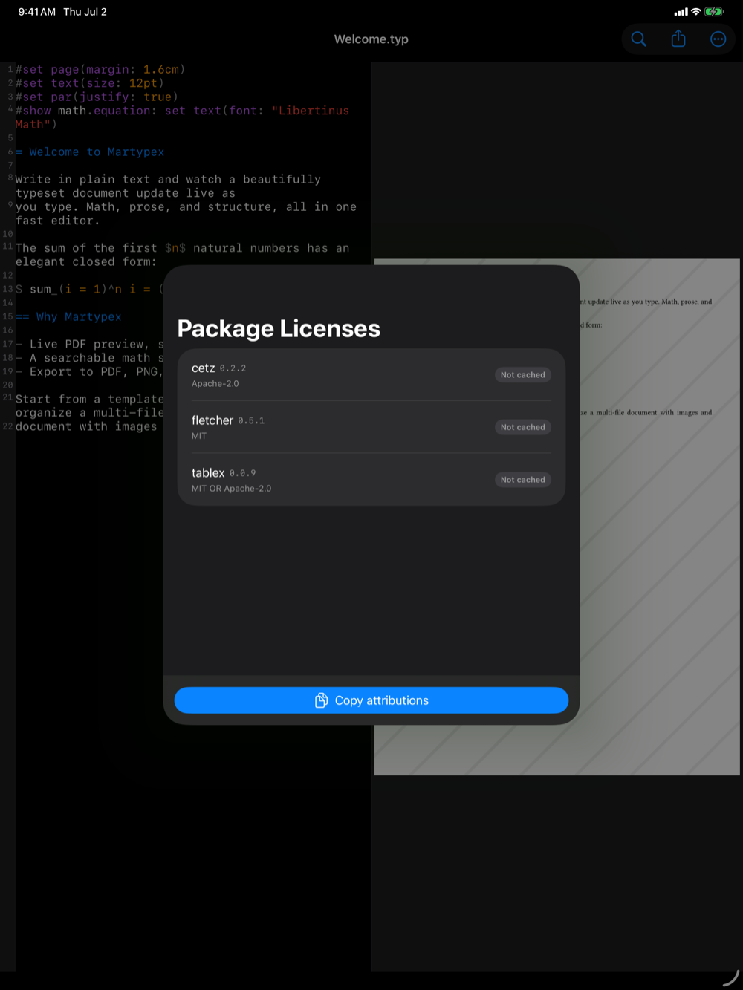This screenshot has width=743, height=990.
Task: Tap fletcher's Not cached badge
Action: (x=523, y=427)
